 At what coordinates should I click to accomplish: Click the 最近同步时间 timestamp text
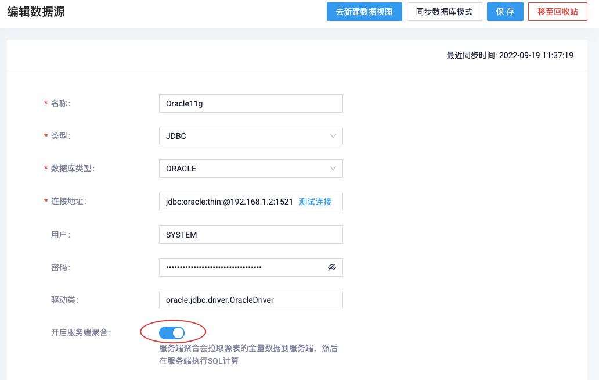pos(510,55)
